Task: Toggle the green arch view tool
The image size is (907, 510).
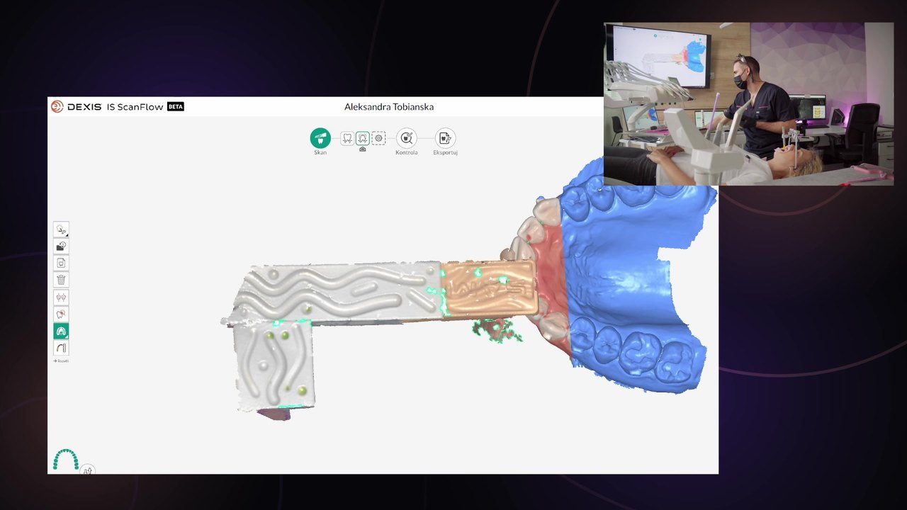Action: pyautogui.click(x=61, y=331)
